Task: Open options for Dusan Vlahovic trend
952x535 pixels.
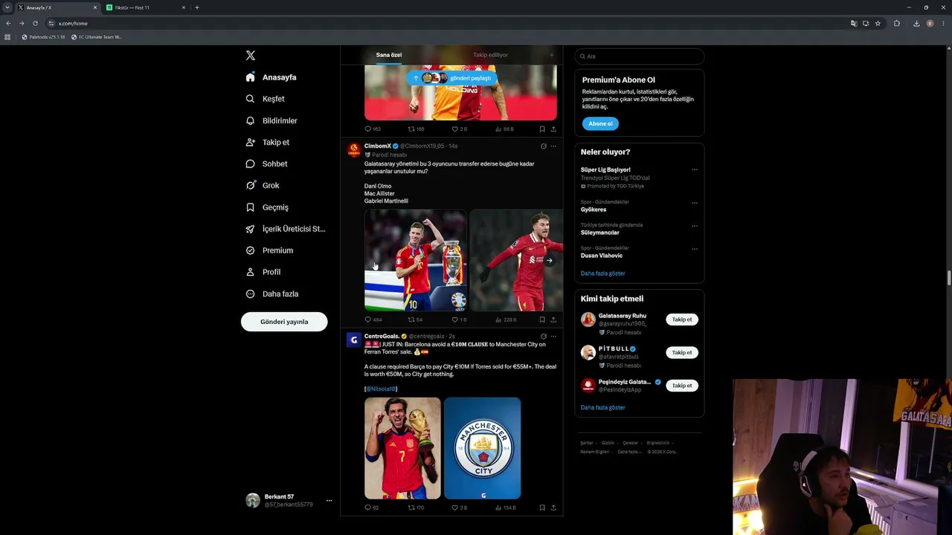Action: point(695,249)
